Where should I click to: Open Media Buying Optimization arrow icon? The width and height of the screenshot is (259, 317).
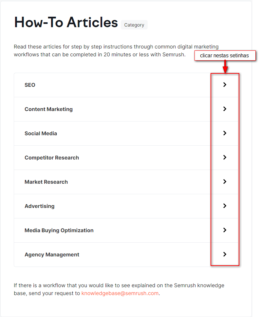(225, 230)
